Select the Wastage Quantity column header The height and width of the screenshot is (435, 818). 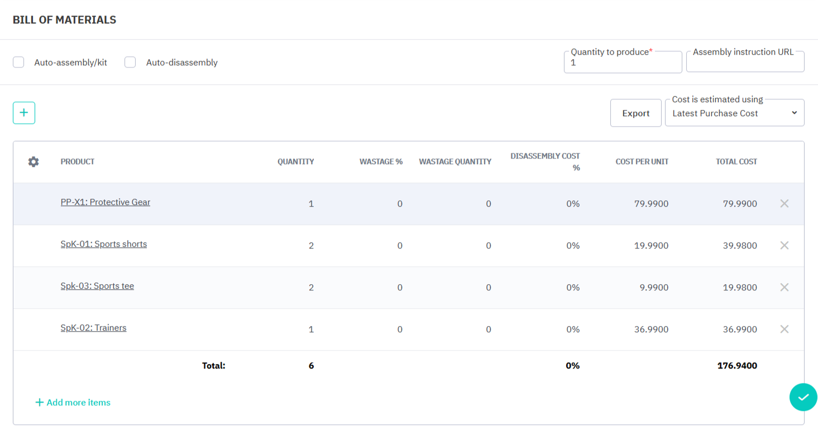(455, 162)
